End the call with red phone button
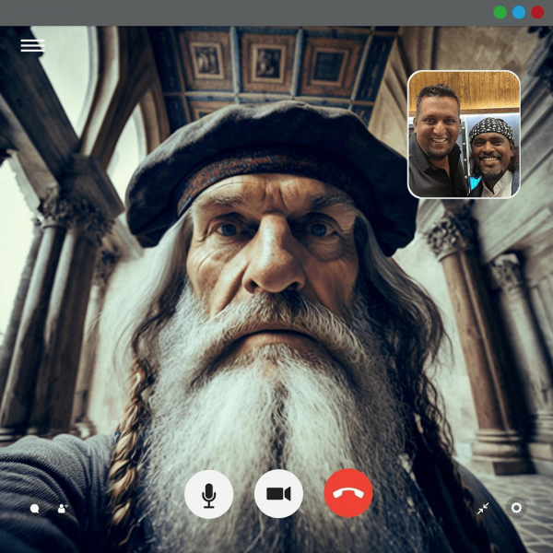553x553 pixels. (x=348, y=494)
